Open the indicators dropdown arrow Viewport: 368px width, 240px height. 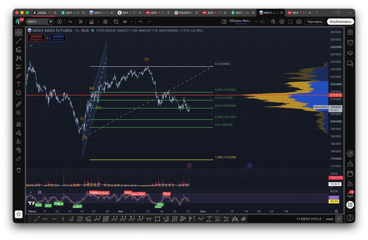pos(98,22)
